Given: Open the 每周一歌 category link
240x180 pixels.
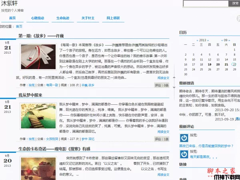Looking at the screenshot, I should coord(52,85).
